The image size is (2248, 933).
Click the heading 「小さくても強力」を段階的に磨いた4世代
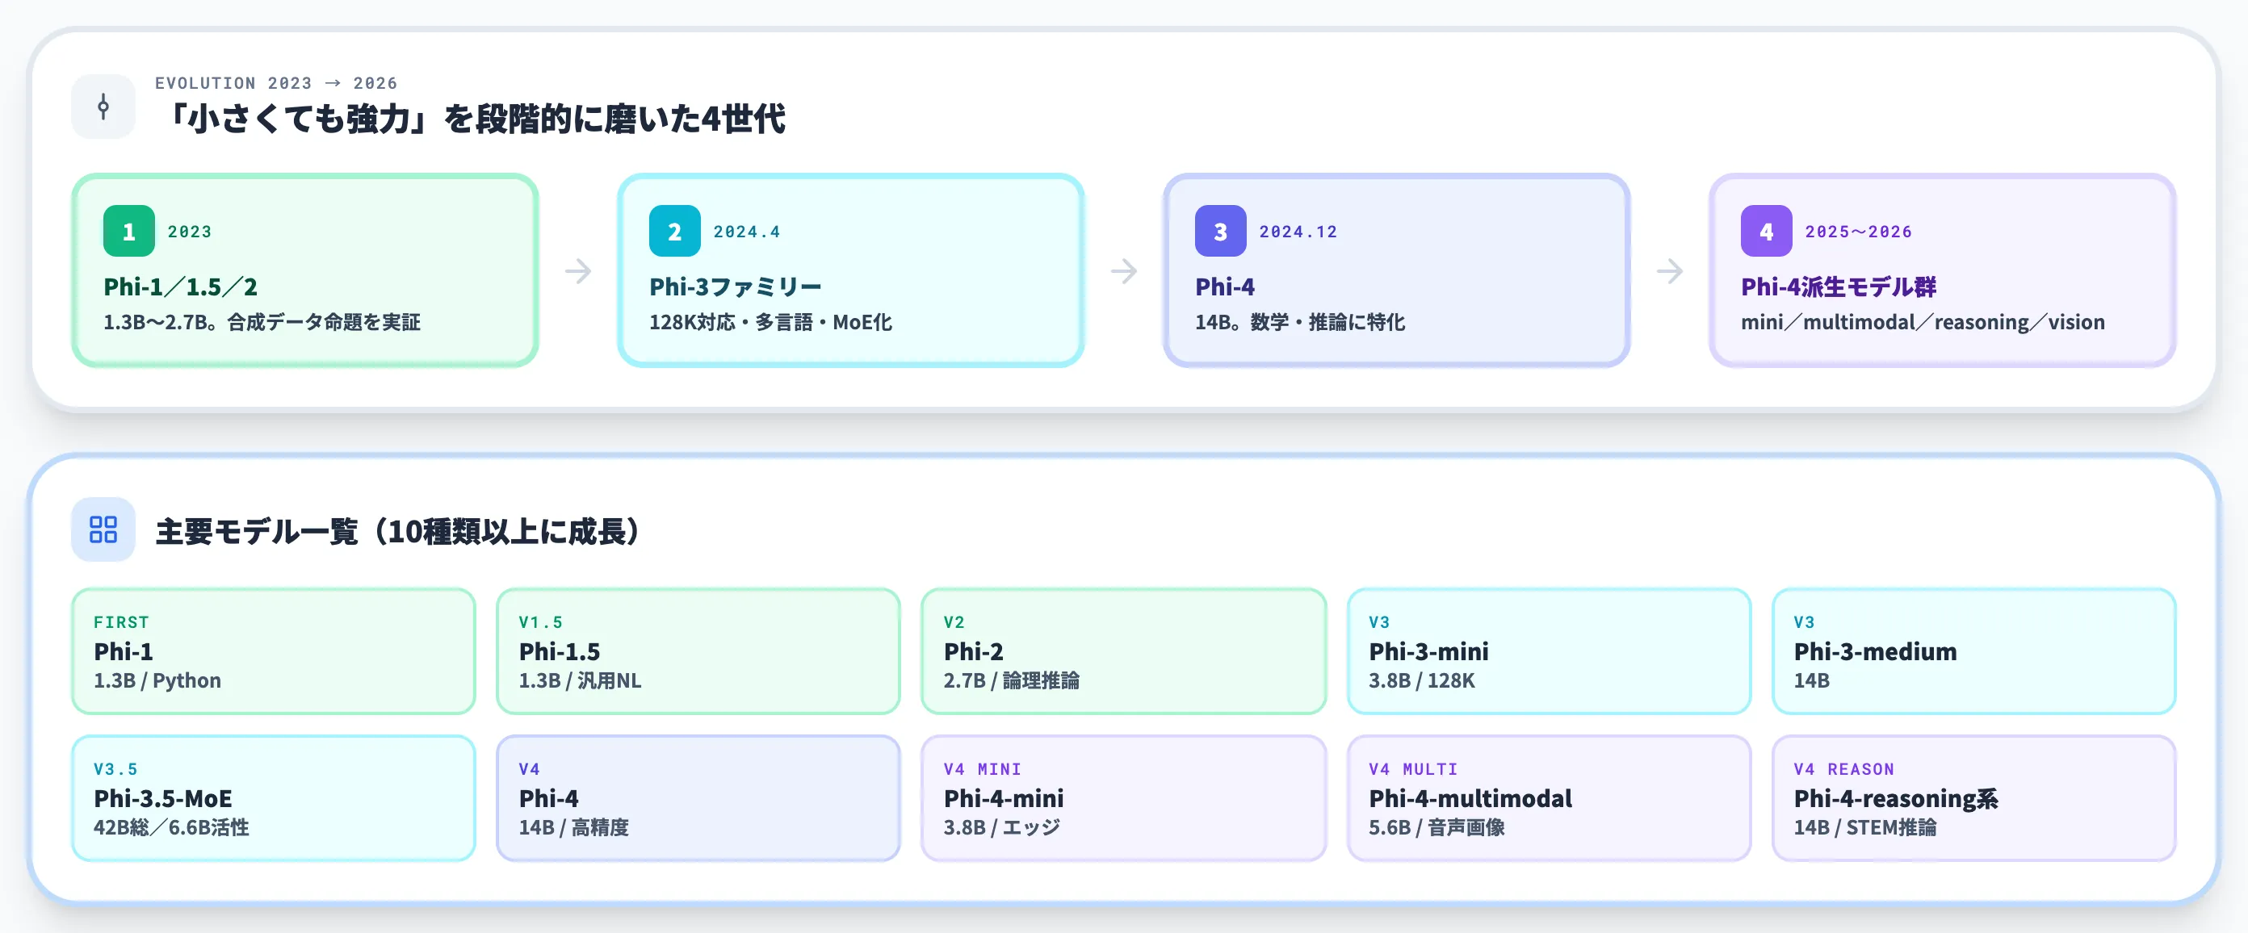pyautogui.click(x=472, y=119)
